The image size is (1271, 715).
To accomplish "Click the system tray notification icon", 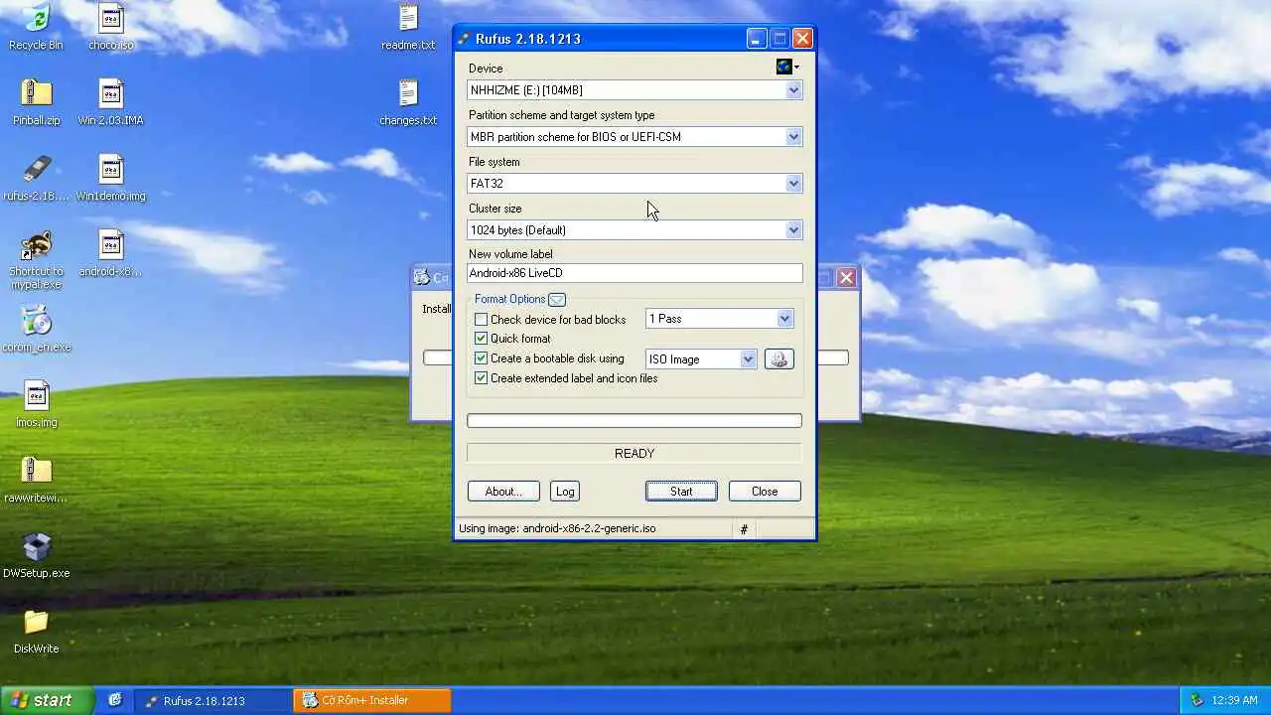I will click(1197, 700).
